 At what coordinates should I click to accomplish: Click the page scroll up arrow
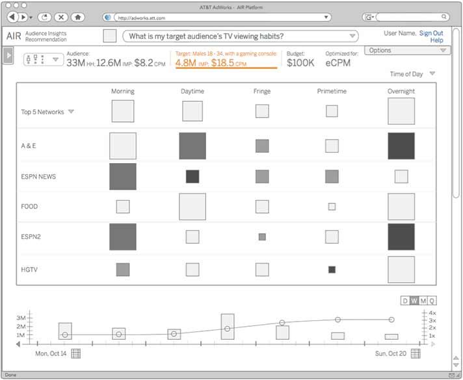tap(456, 358)
